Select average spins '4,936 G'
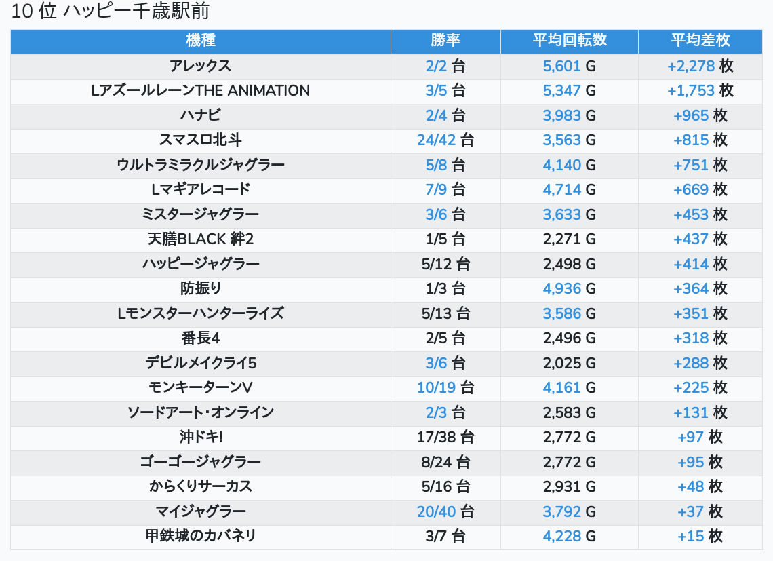 [570, 289]
